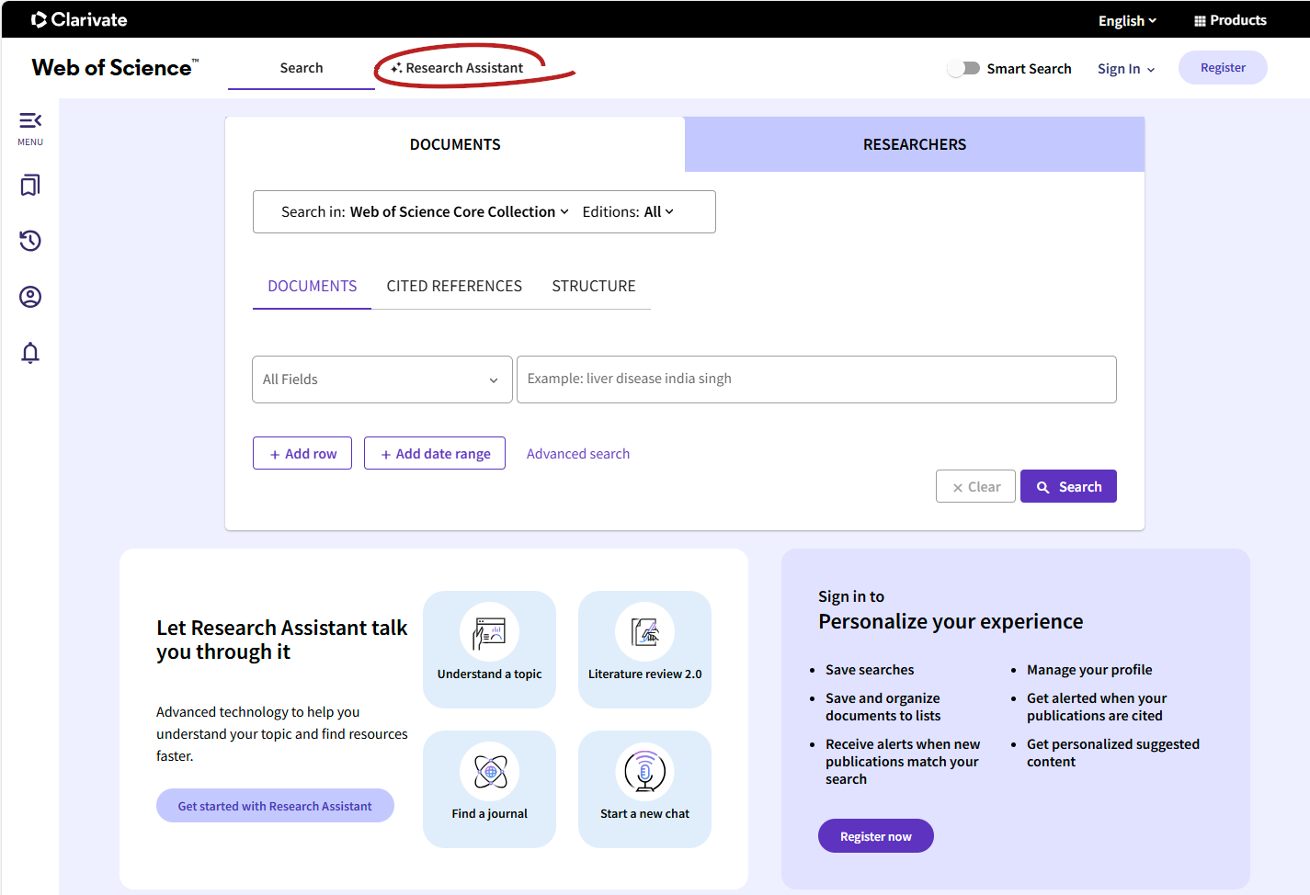The width and height of the screenshot is (1310, 895).
Task: Click the Register button in header
Action: [x=1223, y=67]
